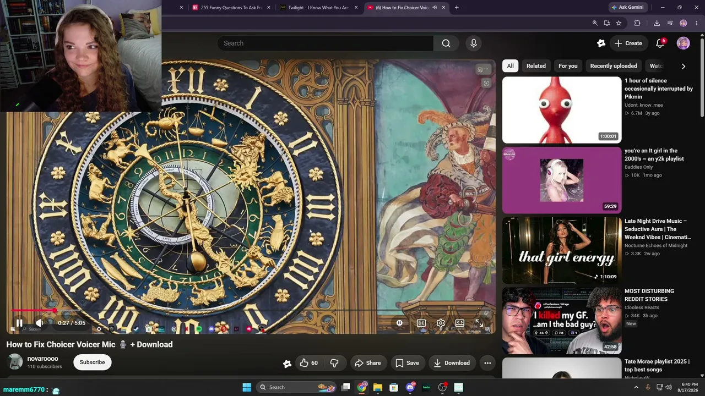Pause the YouTube video
The image size is (705, 396).
(x=19, y=323)
